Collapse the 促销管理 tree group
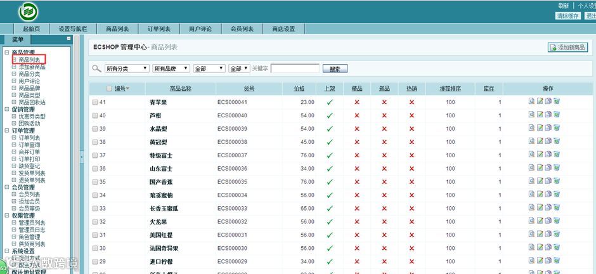The image size is (596, 274). click(7, 109)
